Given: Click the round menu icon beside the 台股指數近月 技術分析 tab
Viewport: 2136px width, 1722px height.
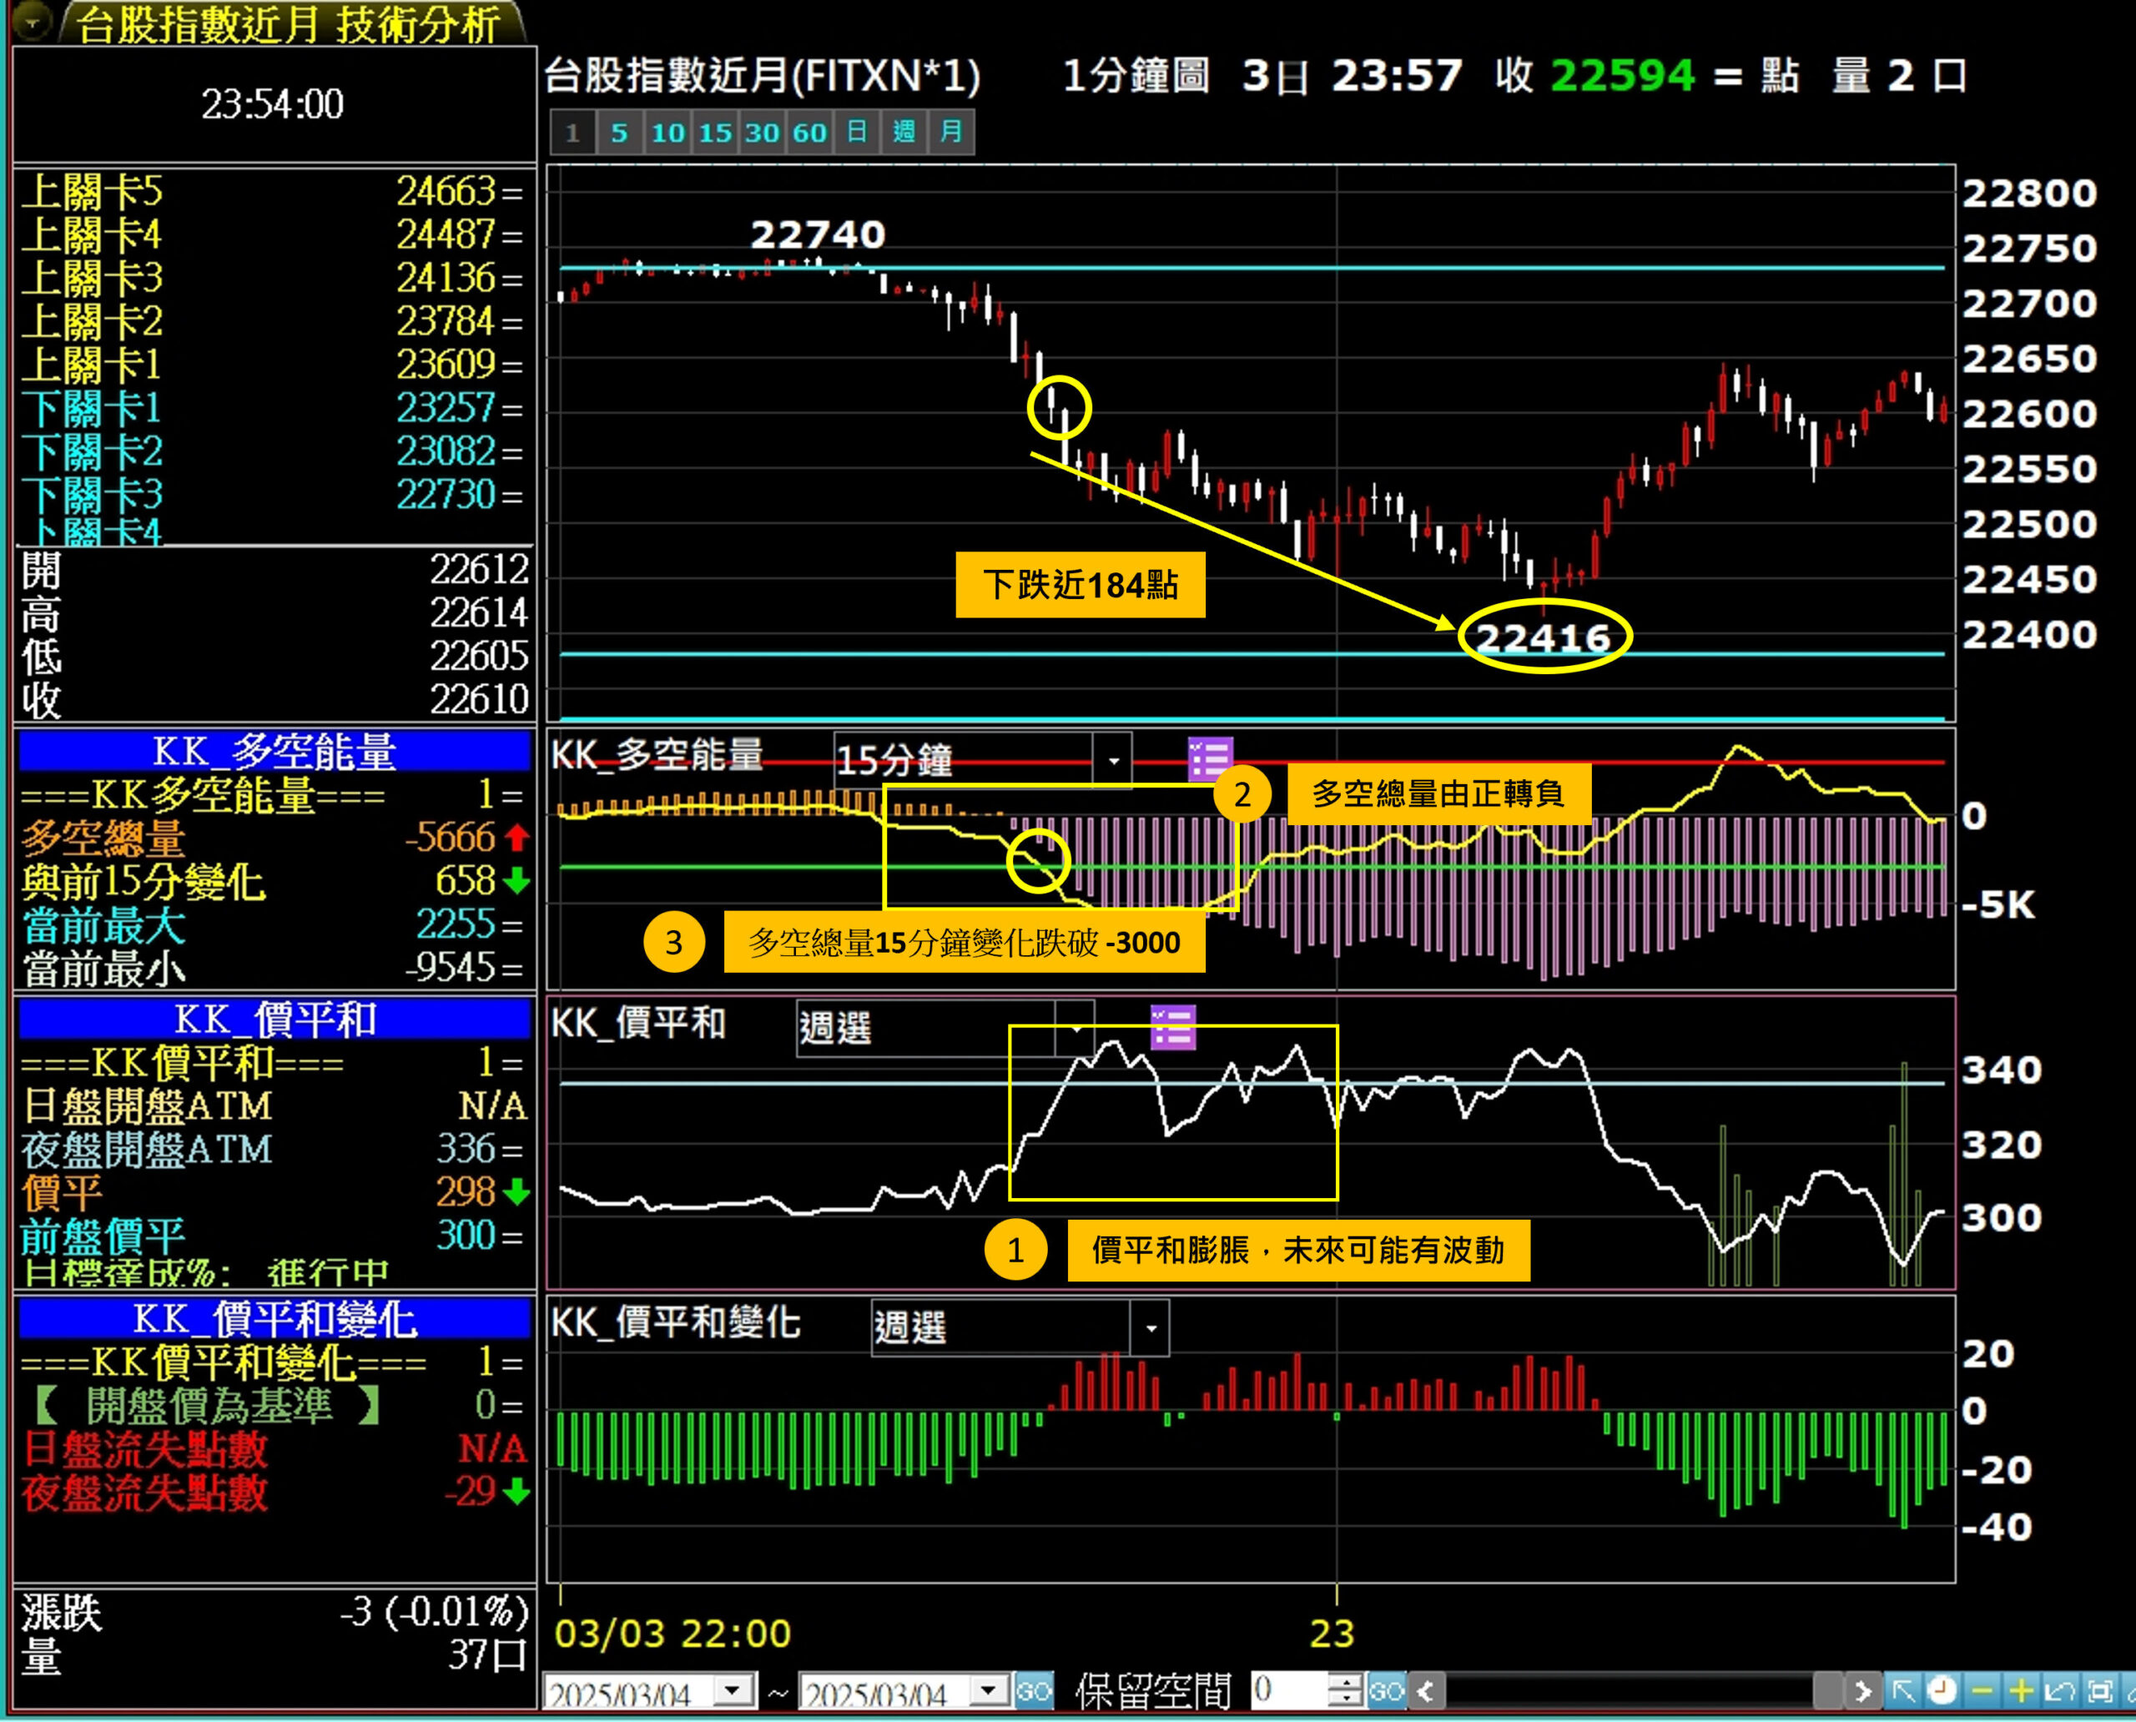Looking at the screenshot, I should point(32,21).
